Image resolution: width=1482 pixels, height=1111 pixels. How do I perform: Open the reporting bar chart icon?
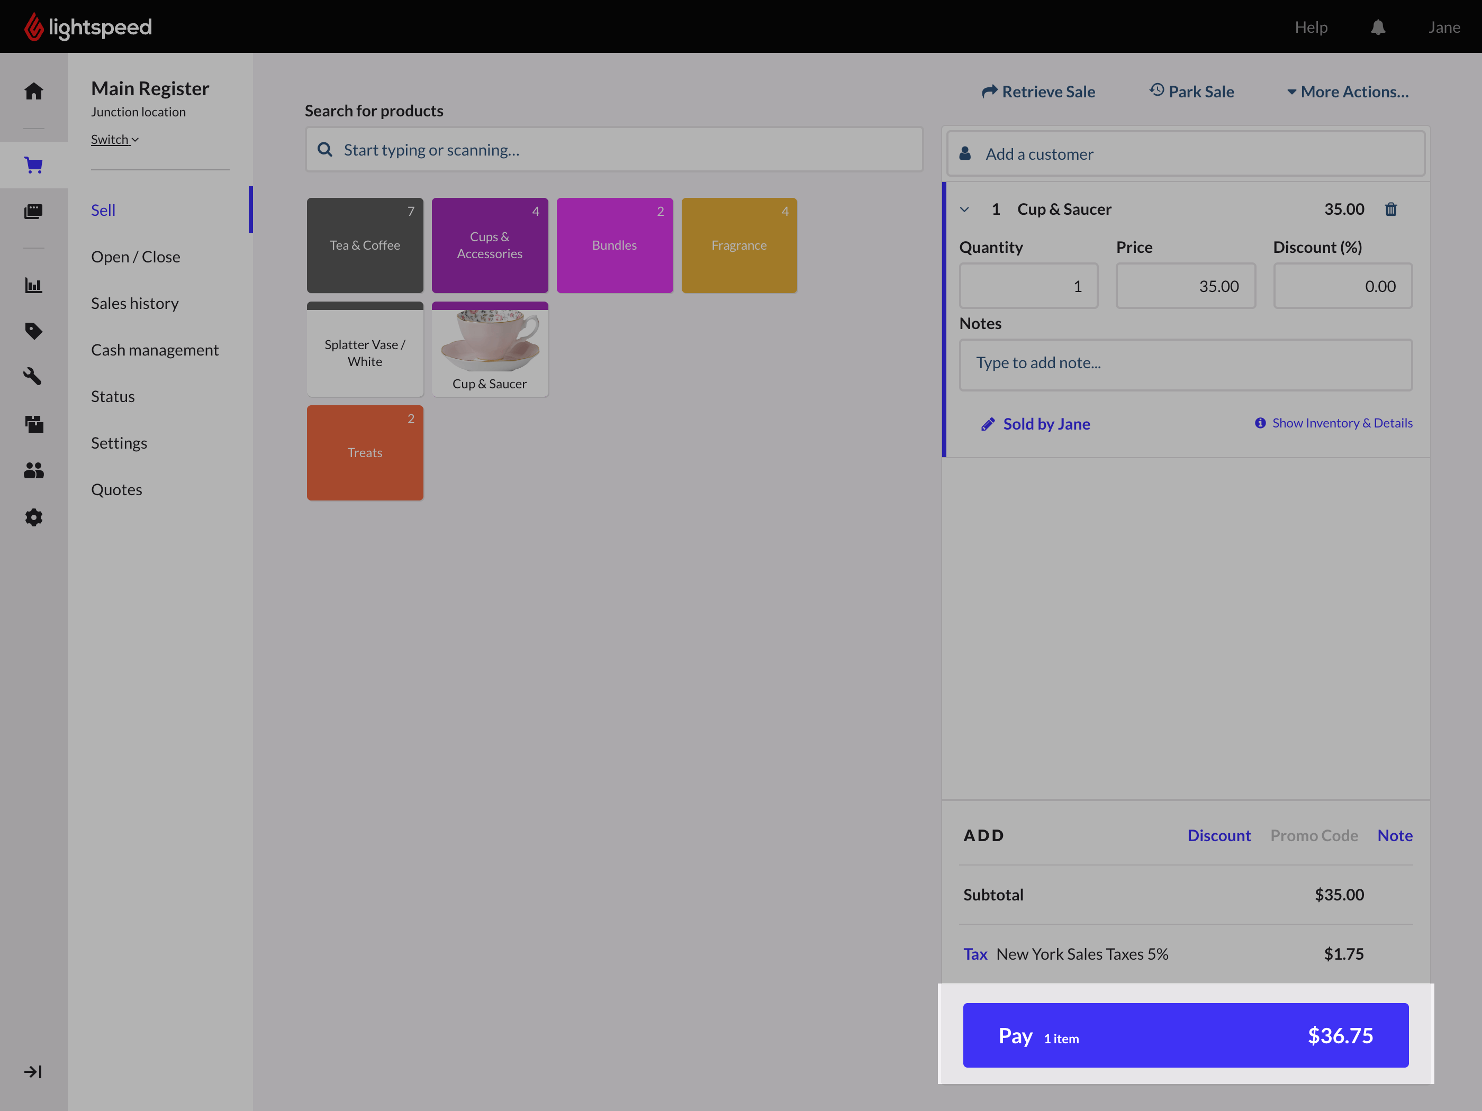point(33,285)
